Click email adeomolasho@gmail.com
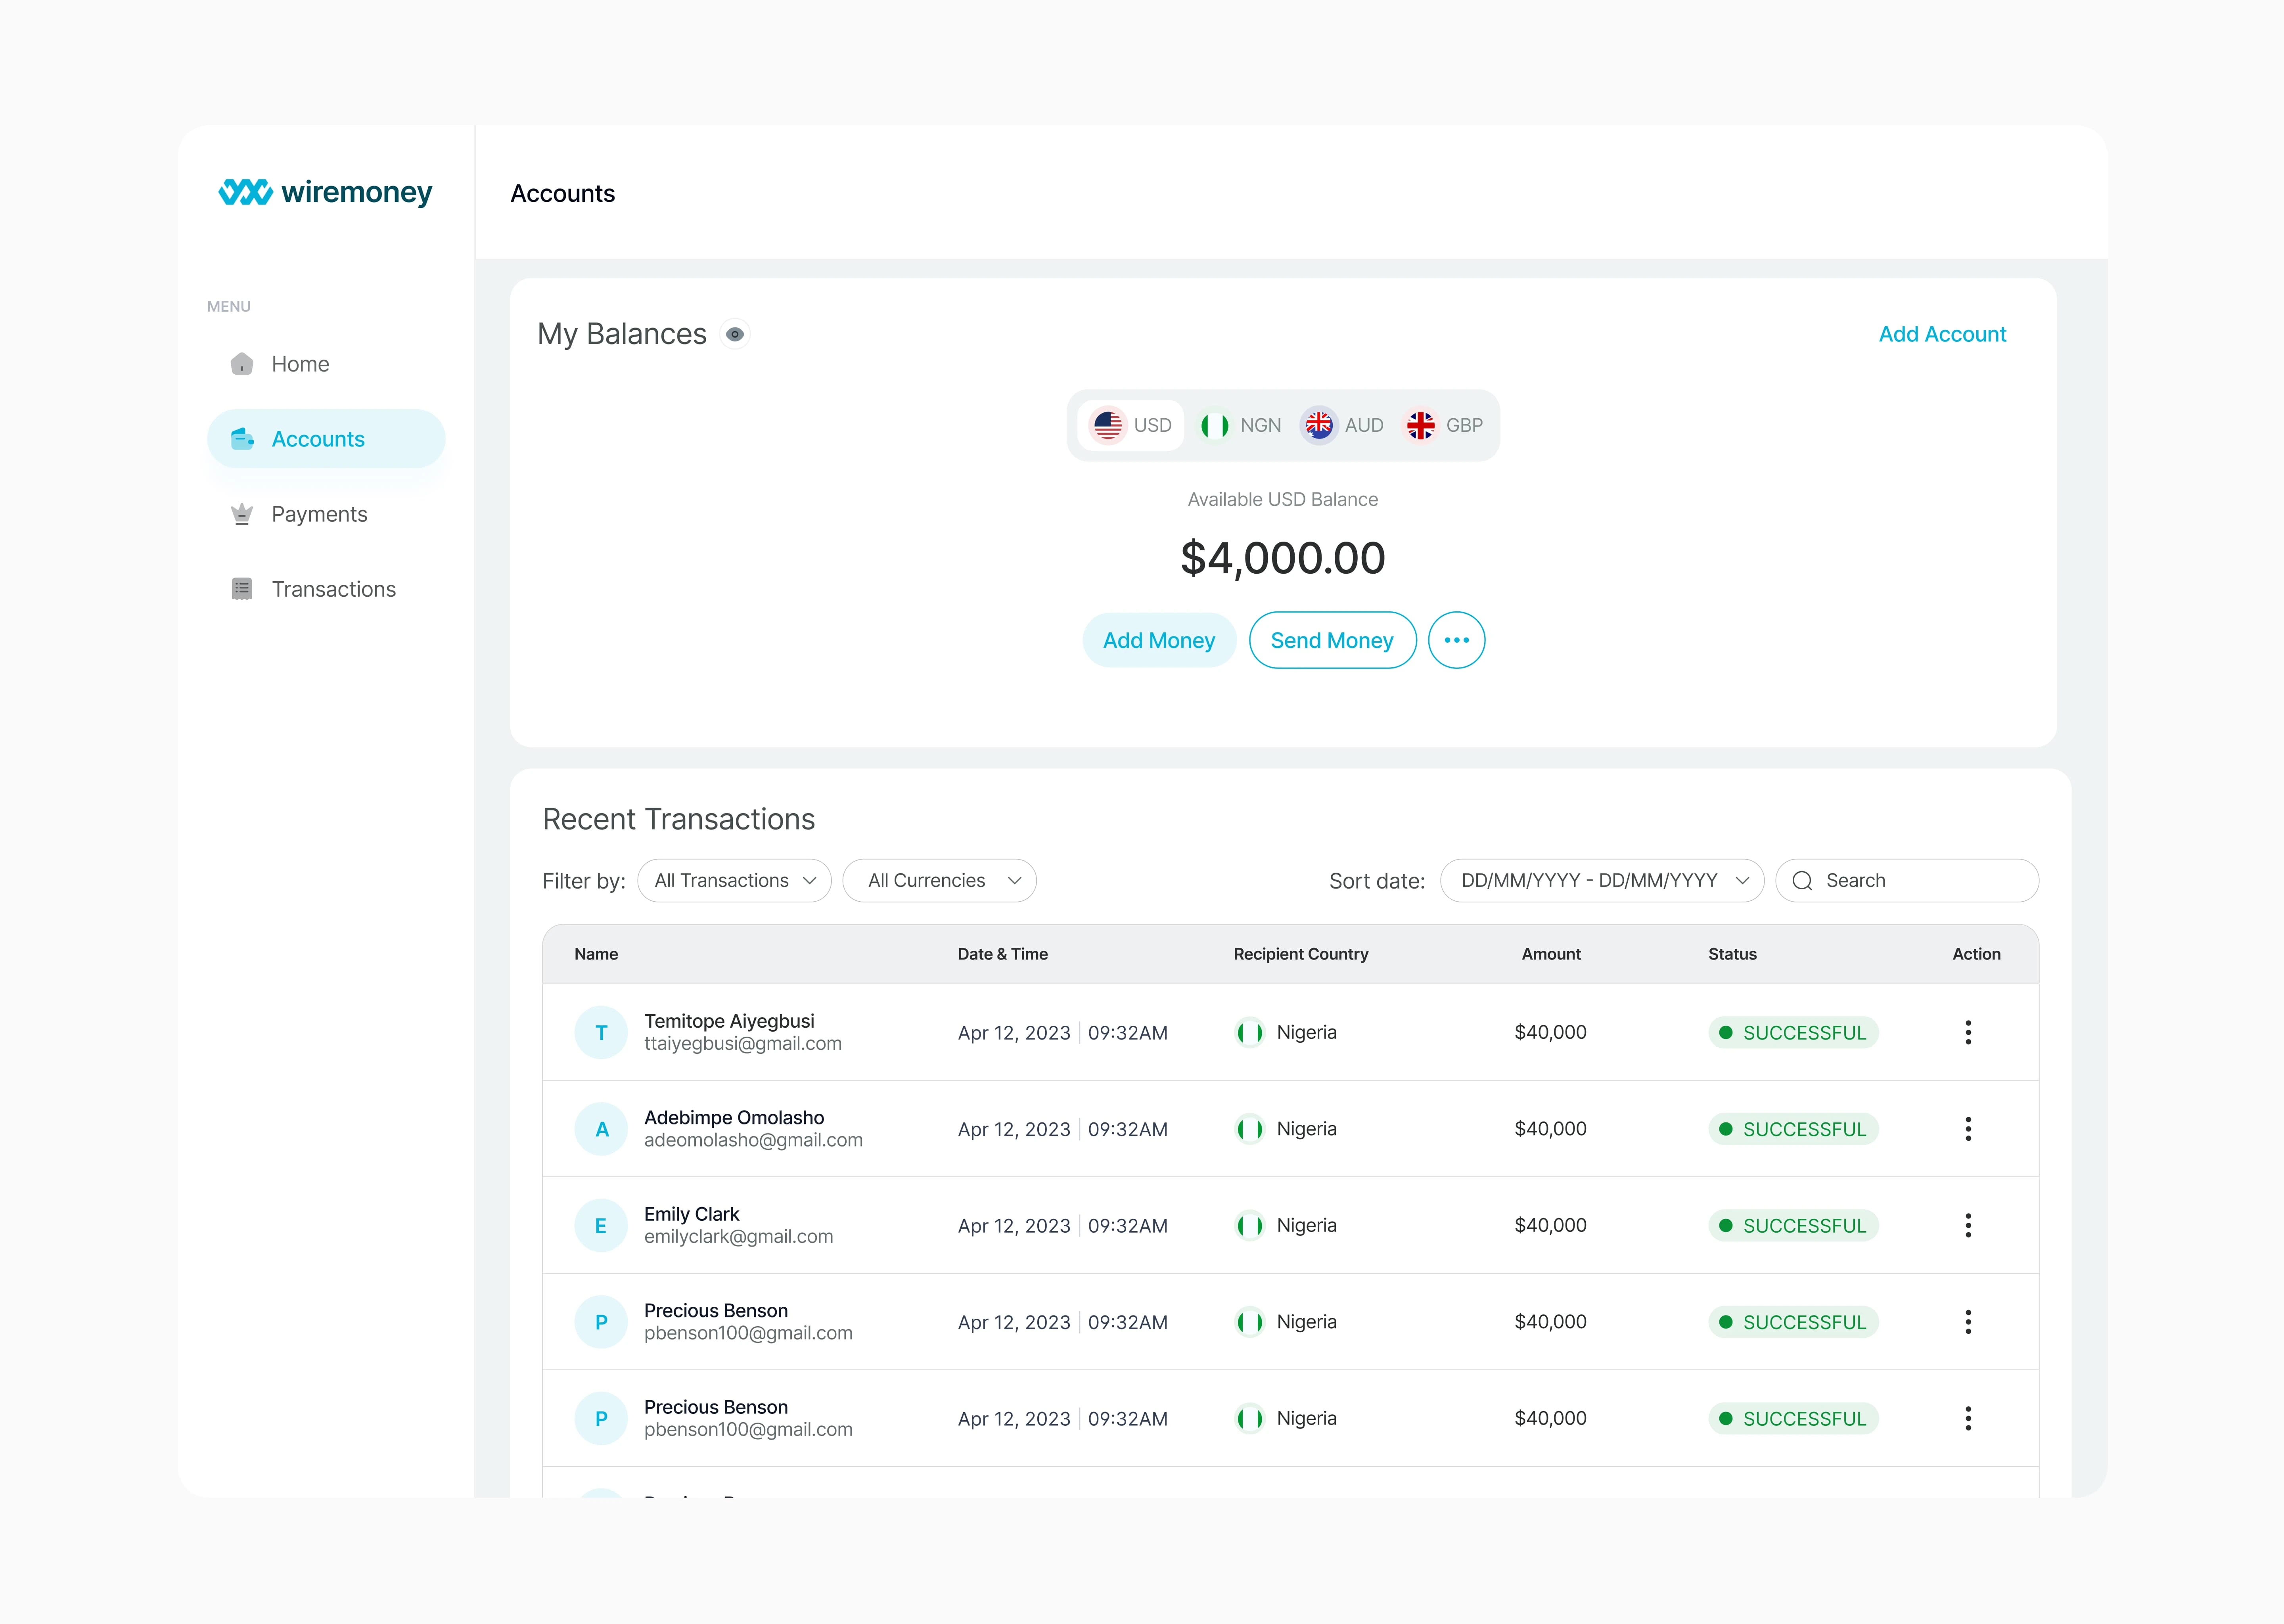The height and width of the screenshot is (1624, 2284). (x=753, y=1140)
